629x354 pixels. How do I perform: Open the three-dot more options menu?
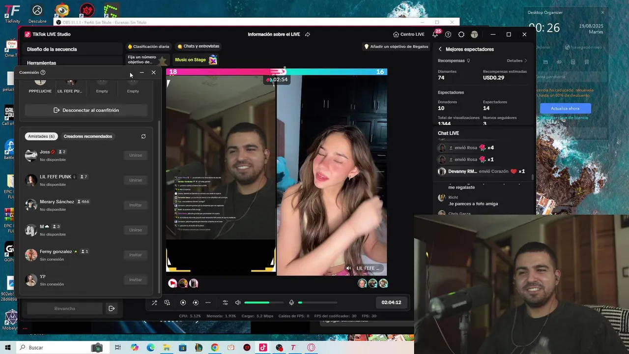coord(208,303)
